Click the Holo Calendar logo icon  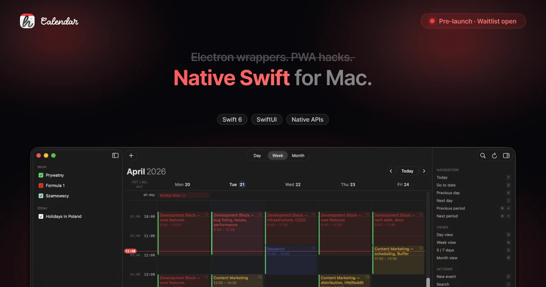pos(26,20)
